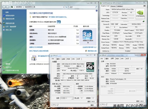Switch to the Sensors tab in GPU-Z
The image size is (148, 109).
point(113,6)
